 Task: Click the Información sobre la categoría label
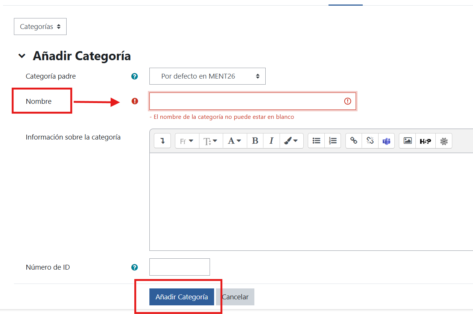(73, 137)
